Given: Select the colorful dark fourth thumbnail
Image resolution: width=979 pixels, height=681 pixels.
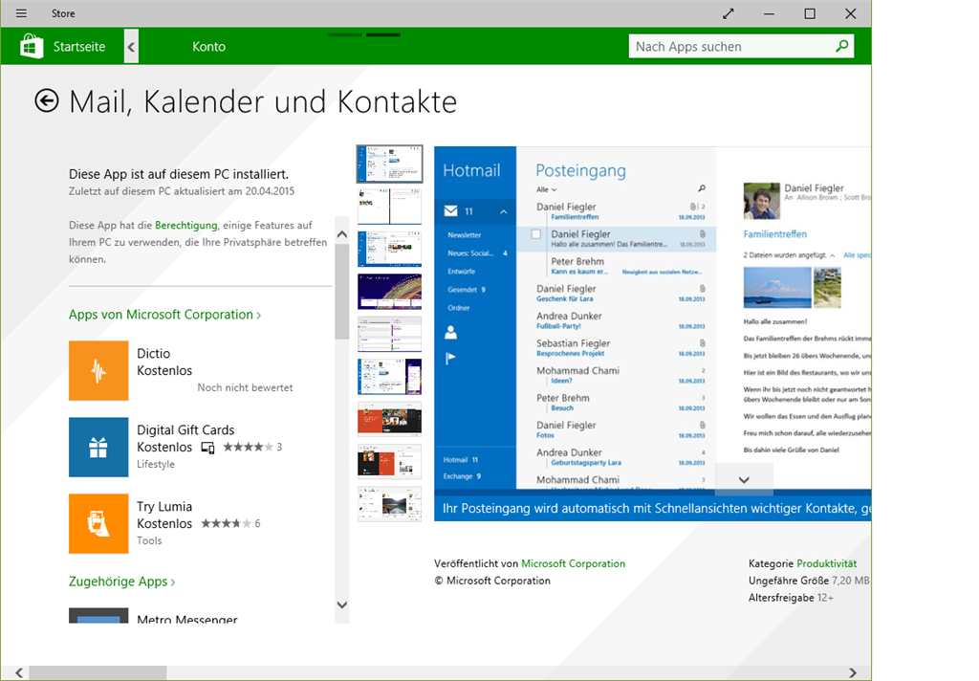Looking at the screenshot, I should click(390, 291).
